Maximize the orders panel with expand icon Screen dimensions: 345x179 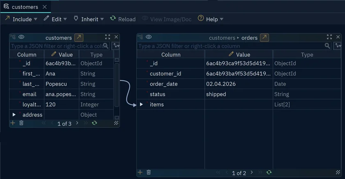(329, 37)
